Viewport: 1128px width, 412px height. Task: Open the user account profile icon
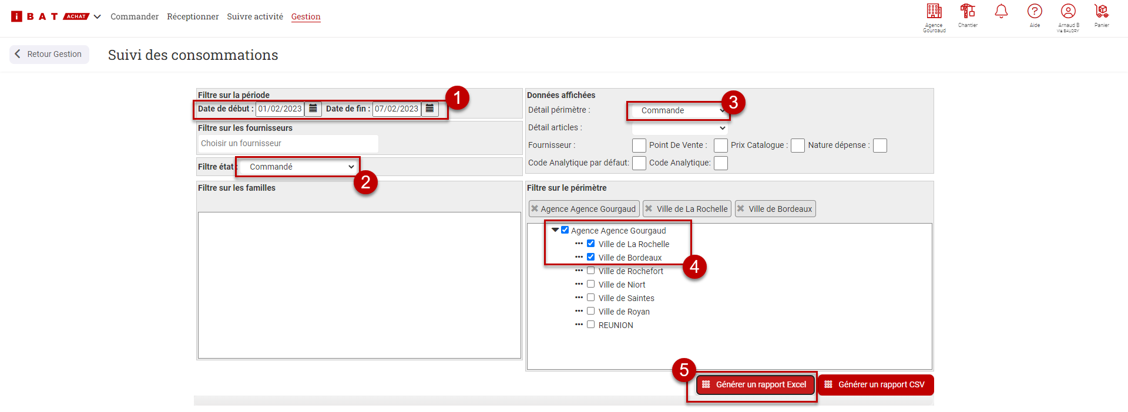1068,12
